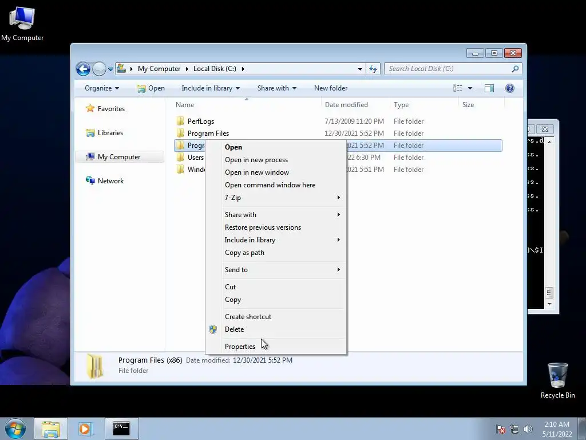Screen dimensions: 586x440
Task: Choose Copy as path
Action: [x=276, y=253]
